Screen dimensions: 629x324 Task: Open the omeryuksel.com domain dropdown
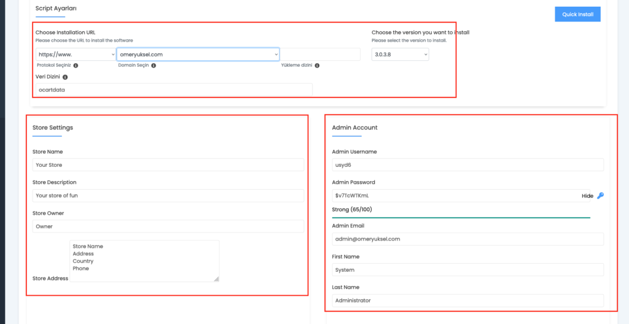tap(198, 55)
